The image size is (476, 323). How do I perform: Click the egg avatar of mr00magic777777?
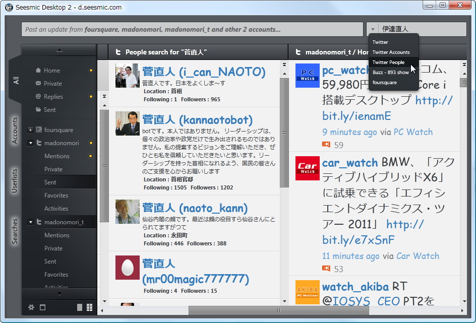[x=128, y=268]
